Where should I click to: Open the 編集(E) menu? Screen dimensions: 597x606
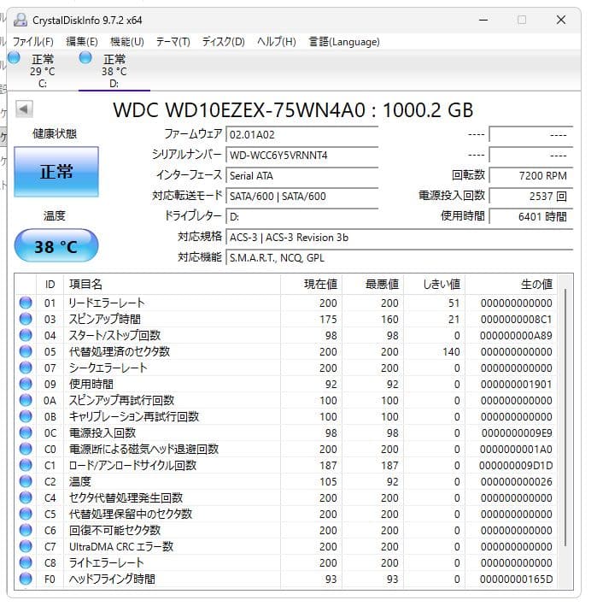click(x=81, y=42)
